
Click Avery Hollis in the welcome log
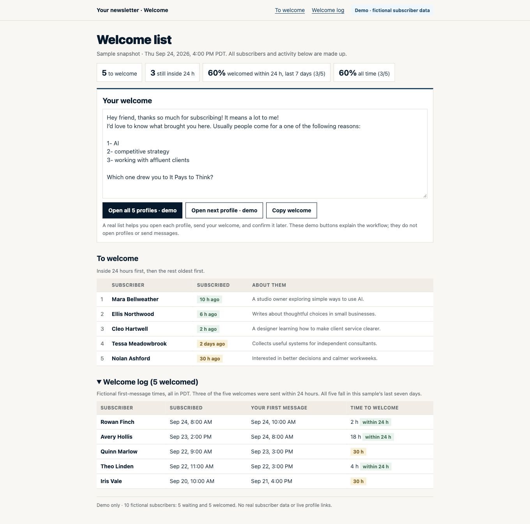click(x=117, y=437)
